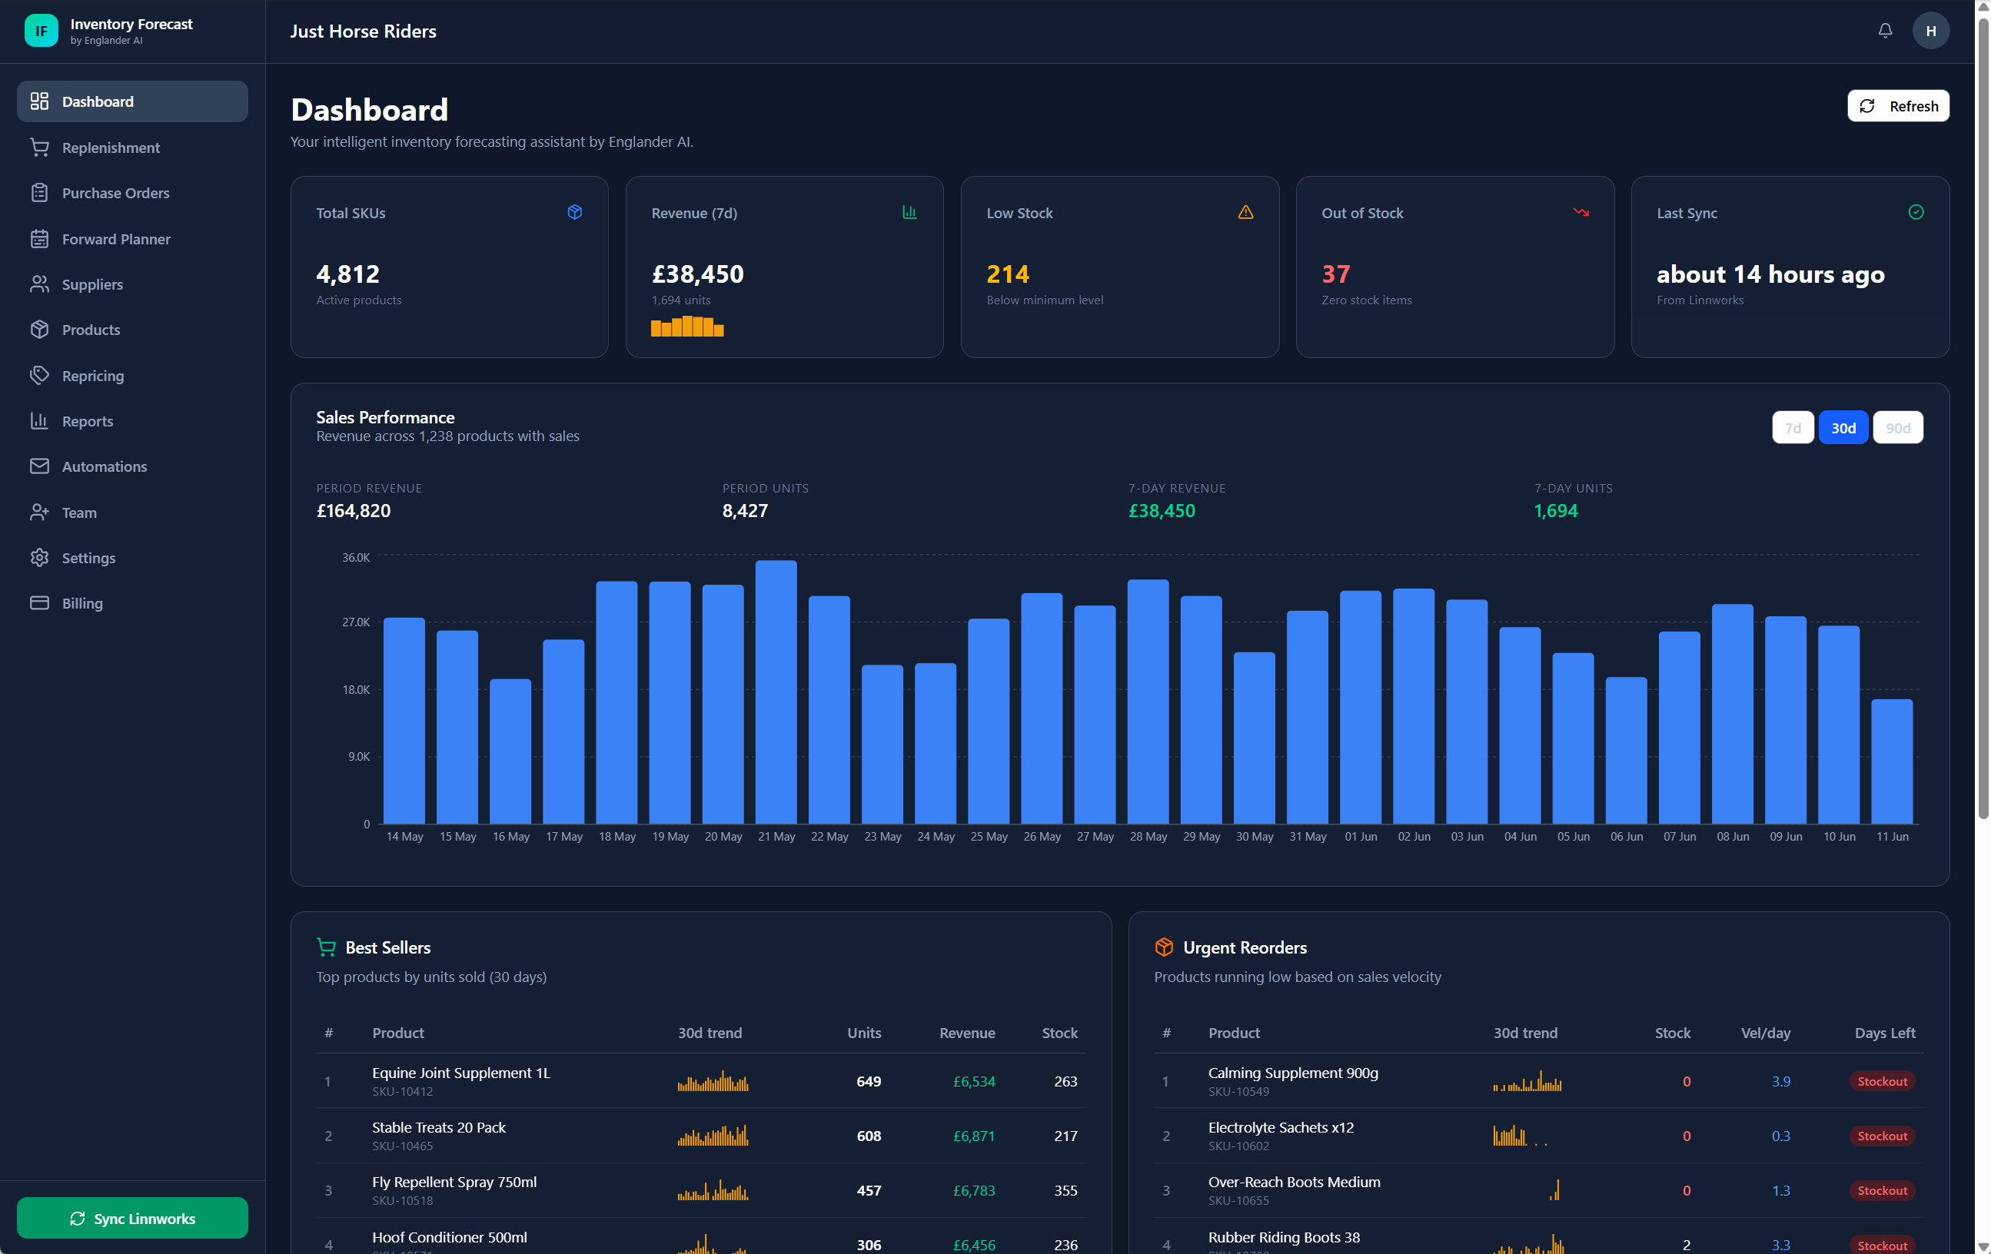Open Dashboard in the sidebar
Viewport: 1991px width, 1254px height.
[132, 101]
